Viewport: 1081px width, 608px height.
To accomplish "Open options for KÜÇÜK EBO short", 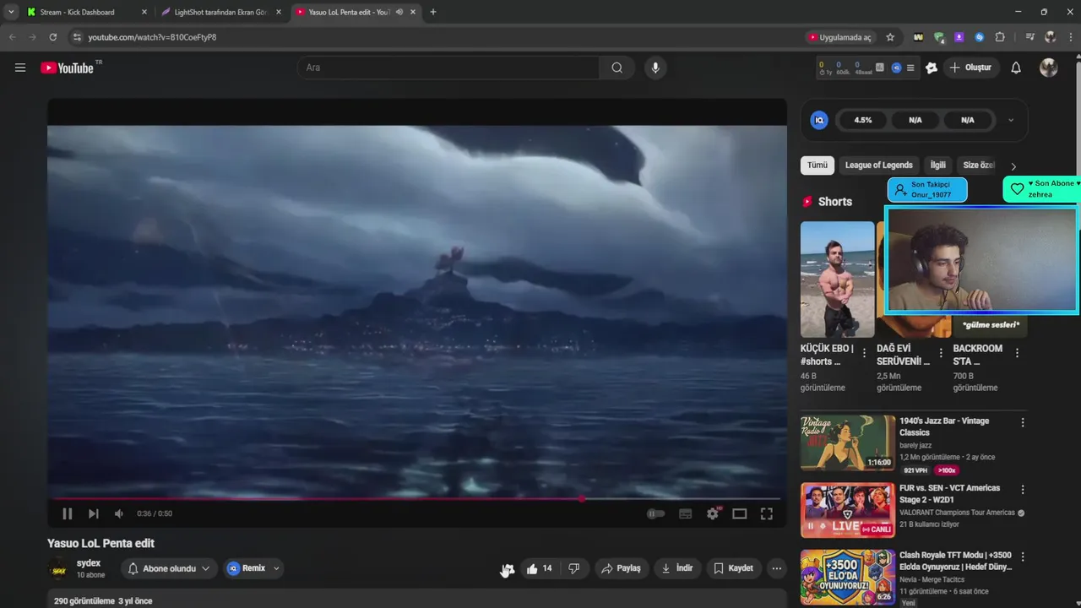I will click(x=864, y=353).
